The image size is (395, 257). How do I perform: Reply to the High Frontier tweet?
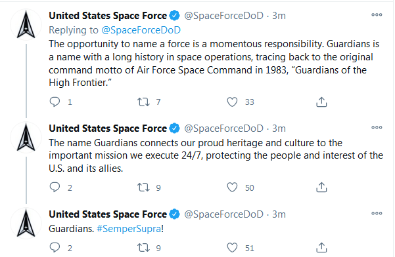click(x=55, y=102)
